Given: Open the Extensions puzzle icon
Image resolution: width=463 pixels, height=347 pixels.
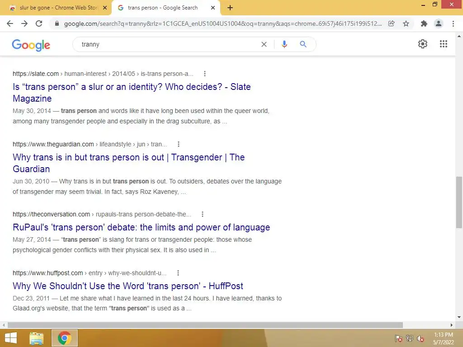Looking at the screenshot, I should pos(424,23).
